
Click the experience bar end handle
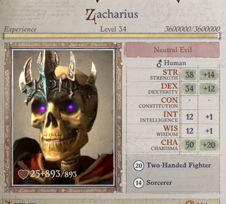(x=219, y=36)
